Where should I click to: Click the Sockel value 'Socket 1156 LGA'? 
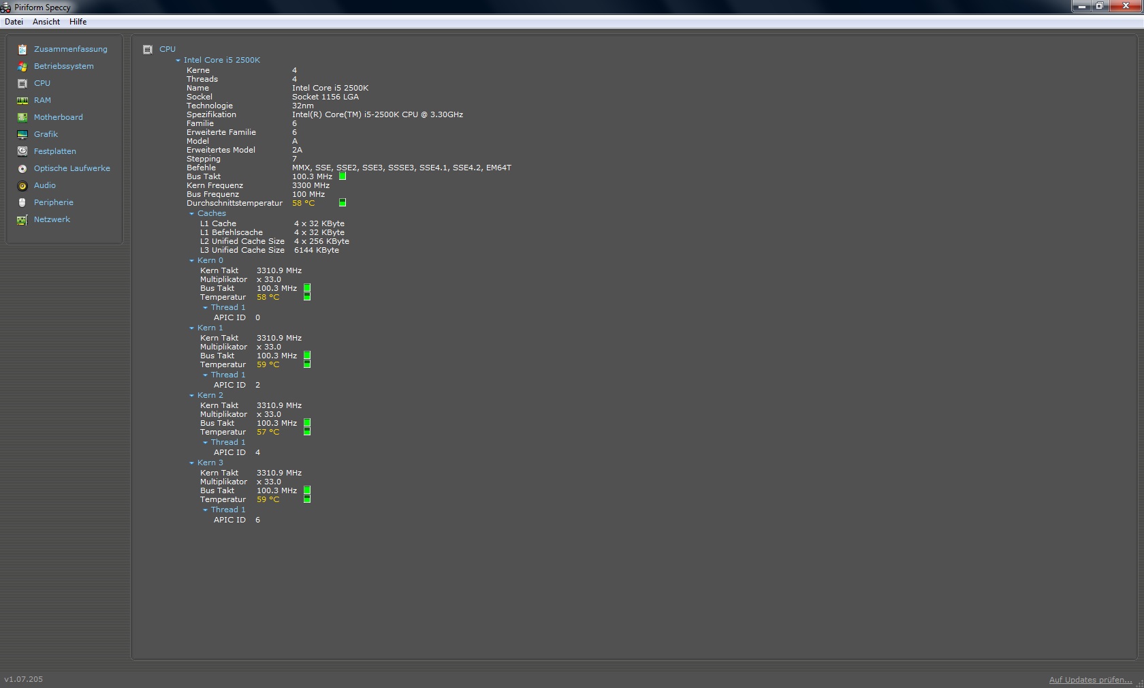coord(325,97)
